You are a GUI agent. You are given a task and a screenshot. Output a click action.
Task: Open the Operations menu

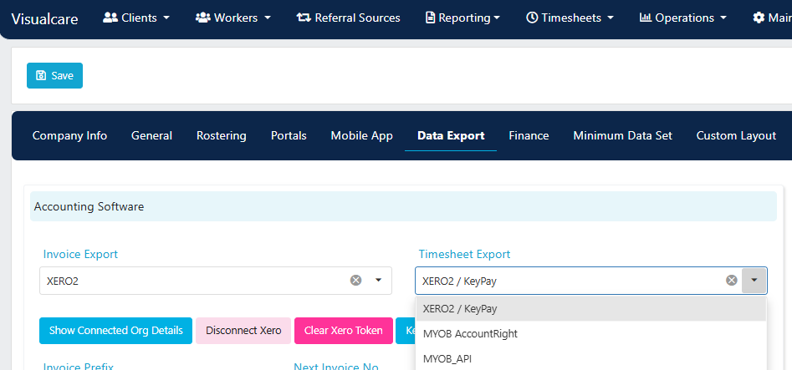point(683,18)
